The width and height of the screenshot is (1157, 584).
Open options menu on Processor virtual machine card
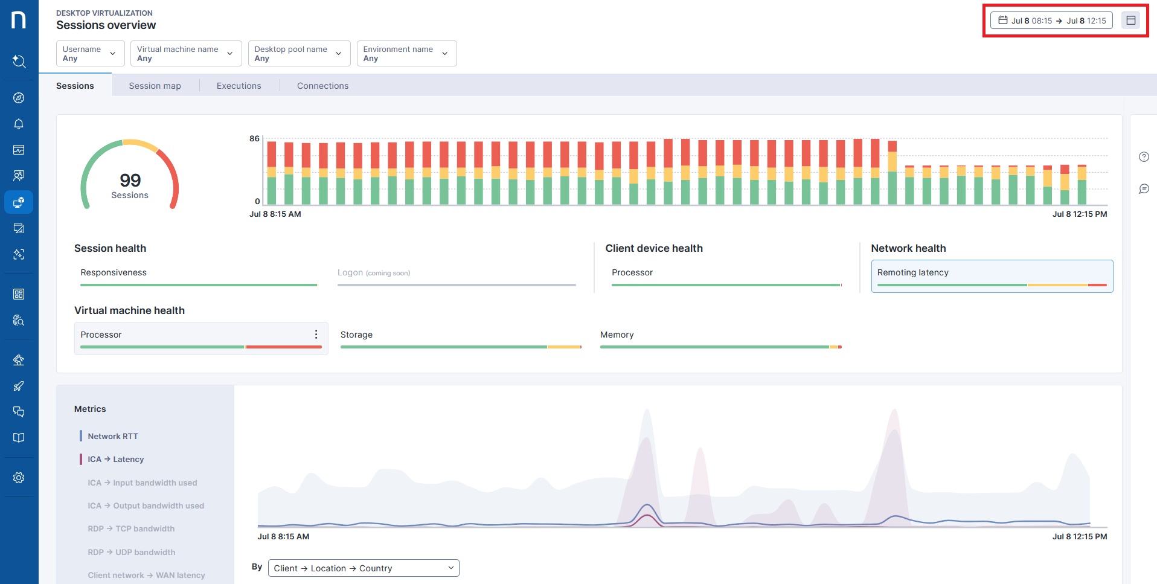[316, 334]
